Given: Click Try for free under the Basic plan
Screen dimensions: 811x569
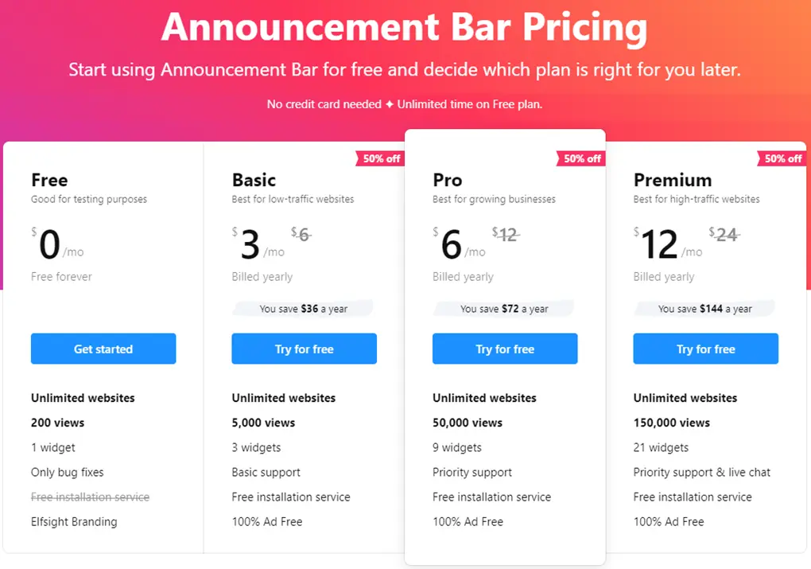Looking at the screenshot, I should [x=304, y=349].
